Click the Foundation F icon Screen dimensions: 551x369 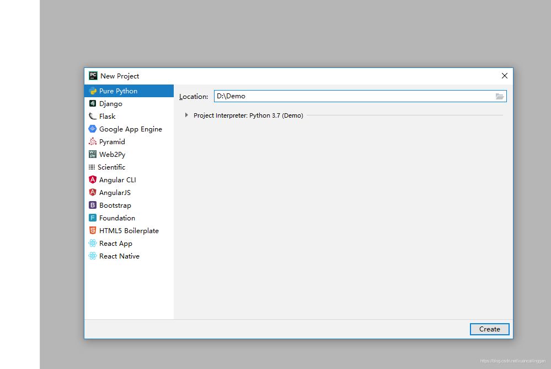pos(93,218)
